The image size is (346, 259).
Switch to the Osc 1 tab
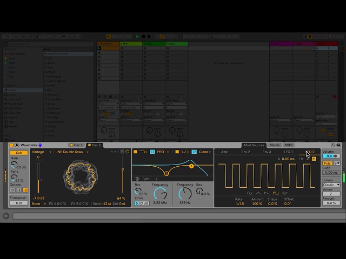tap(76, 145)
